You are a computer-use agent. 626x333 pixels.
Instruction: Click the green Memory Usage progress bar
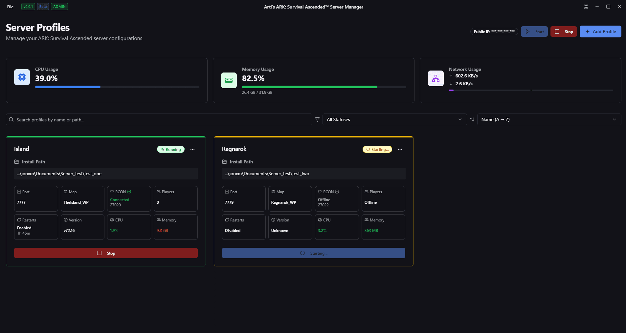tap(309, 87)
